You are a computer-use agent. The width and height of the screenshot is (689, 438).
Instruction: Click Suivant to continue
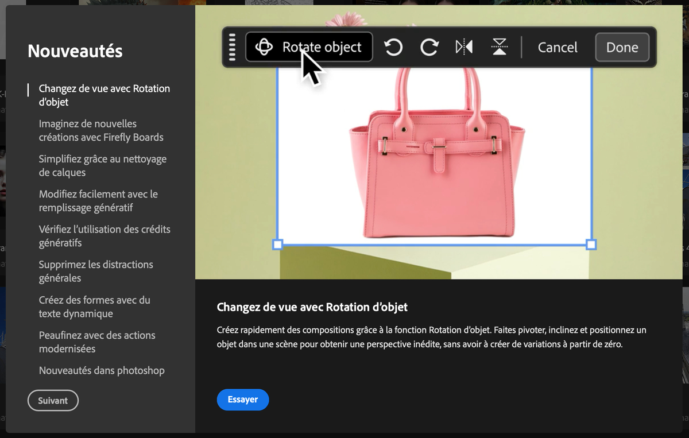coord(53,400)
